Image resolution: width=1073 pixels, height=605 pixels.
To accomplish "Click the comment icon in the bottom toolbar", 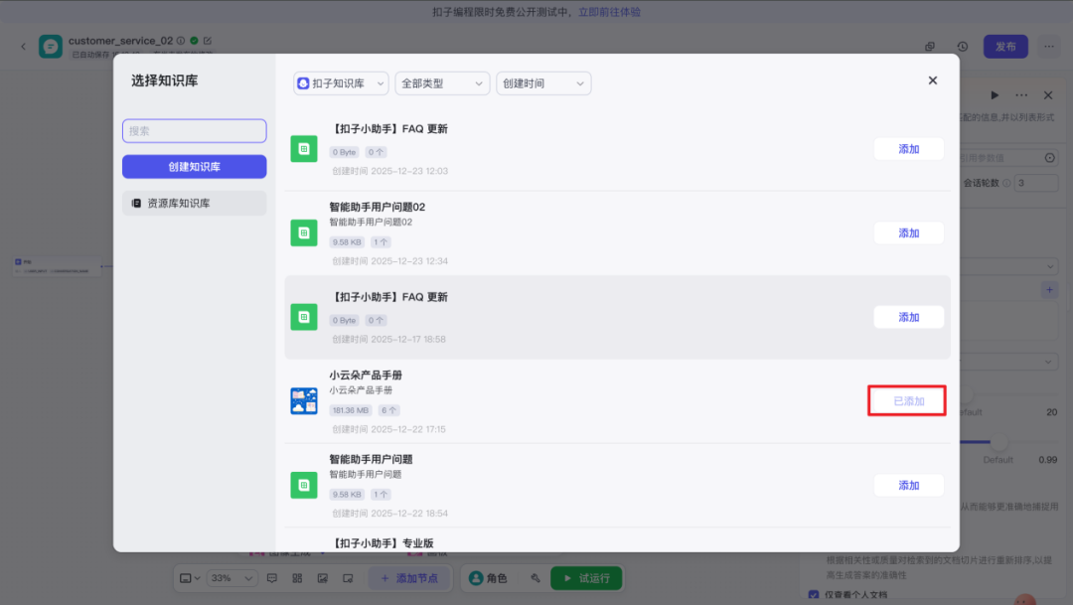I will 272,578.
